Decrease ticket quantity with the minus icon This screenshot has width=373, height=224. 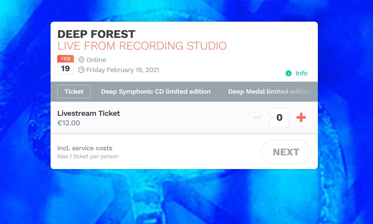click(x=258, y=117)
